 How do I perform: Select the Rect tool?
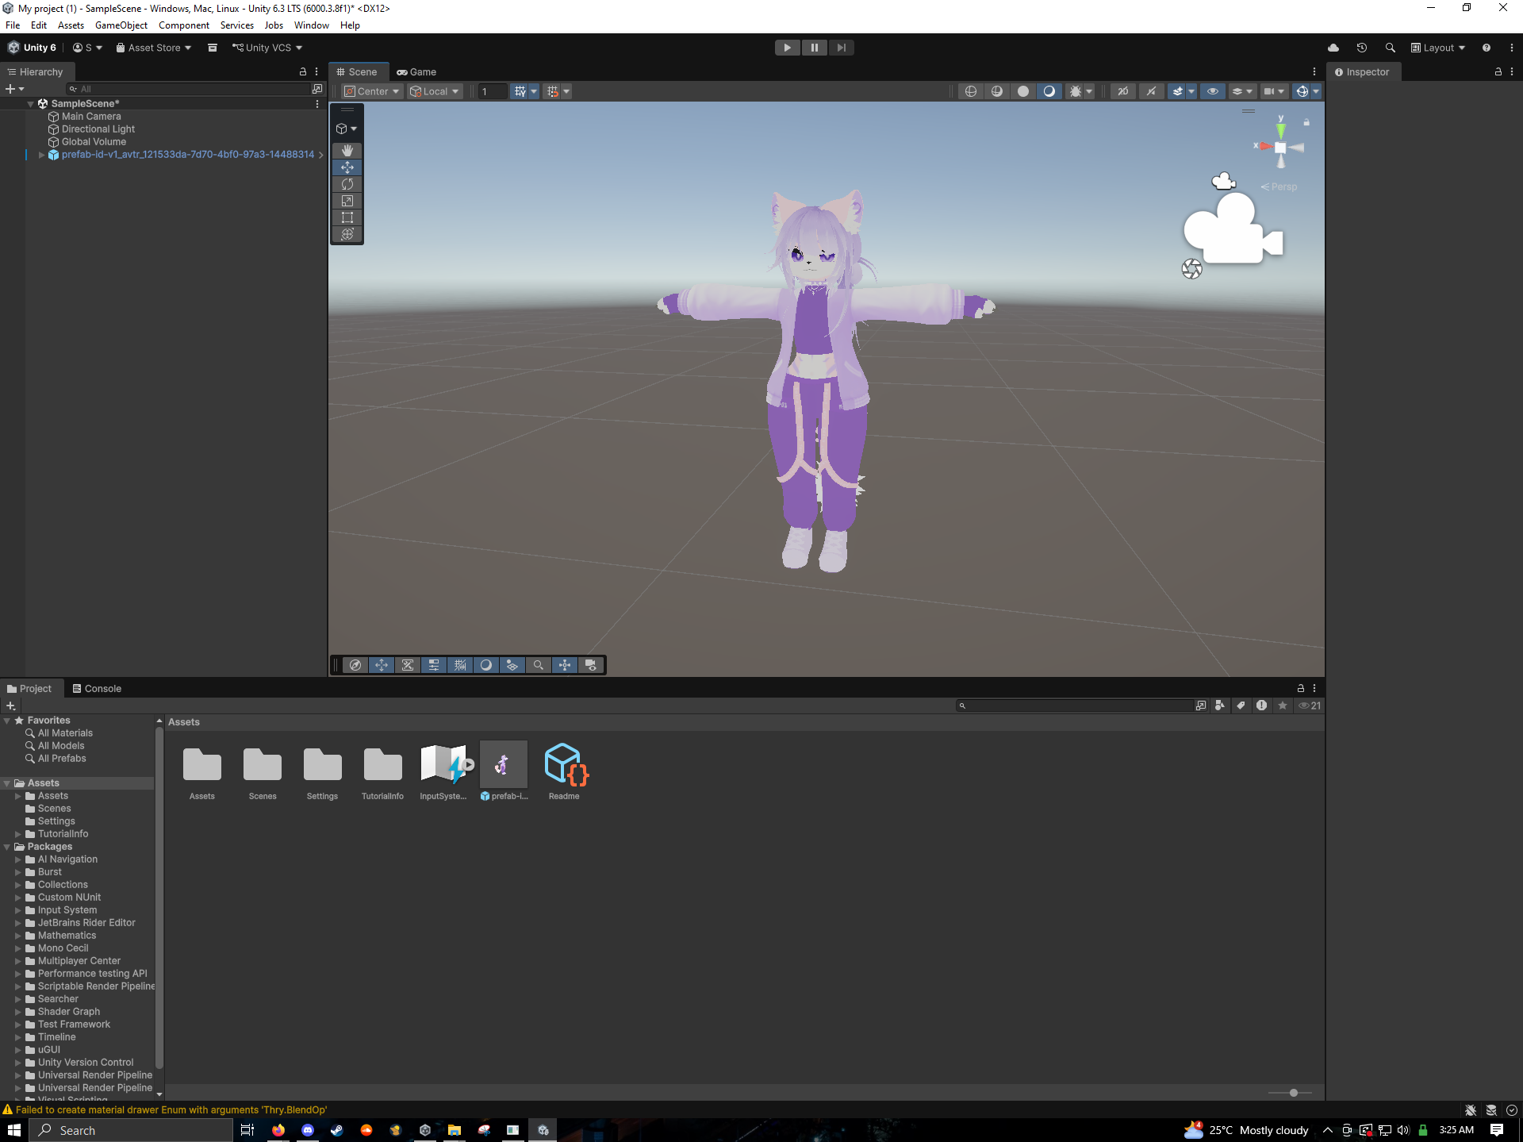coord(347,217)
